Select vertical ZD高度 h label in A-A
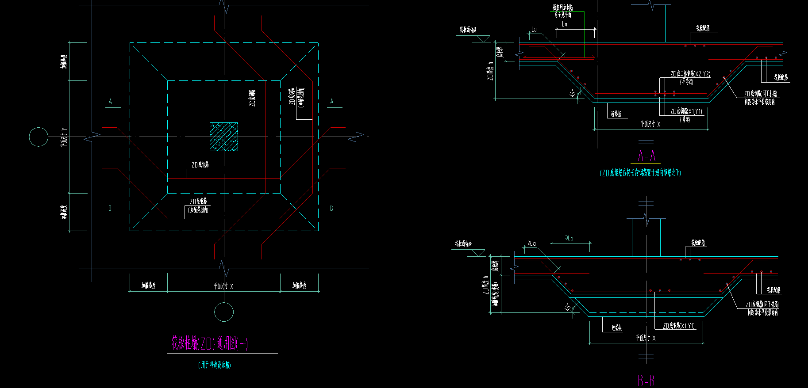The width and height of the screenshot is (808, 388). 490,71
